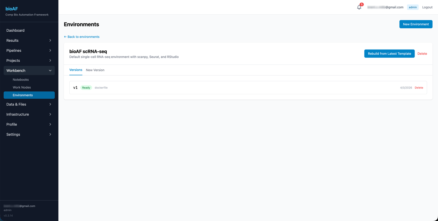Select the Versions tab
The image size is (438, 221).
[76, 70]
